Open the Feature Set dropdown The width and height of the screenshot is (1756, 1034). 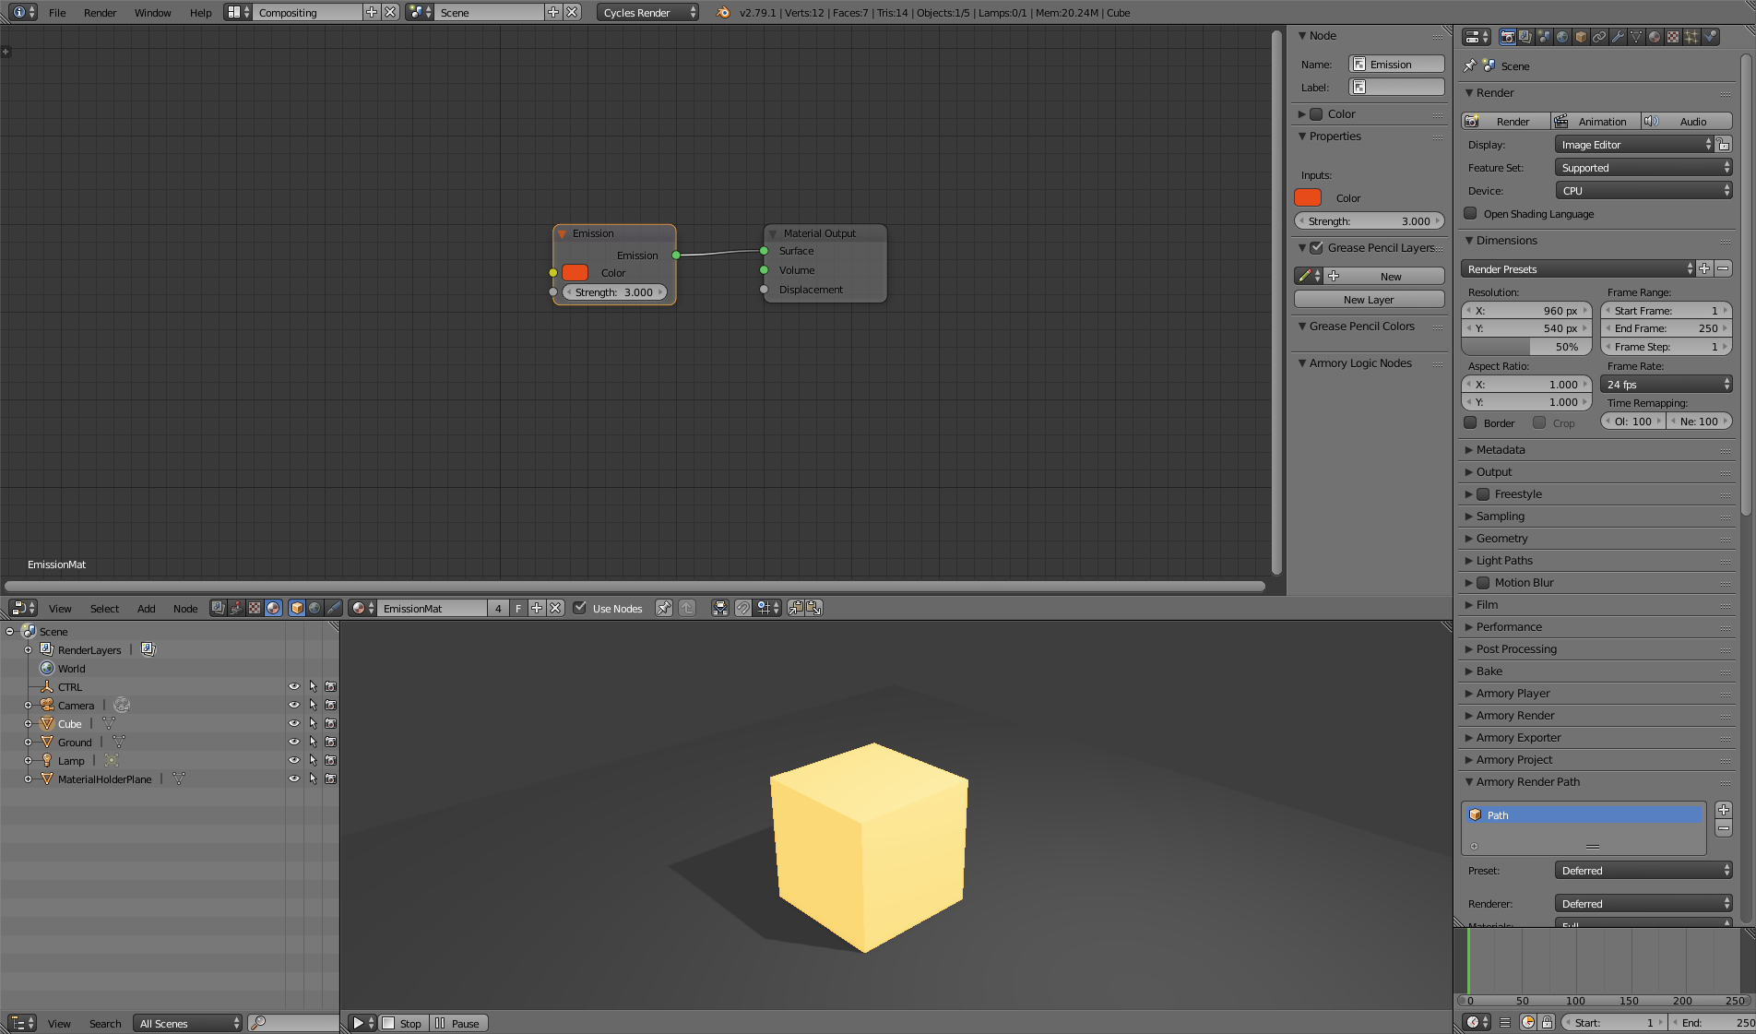point(1643,168)
